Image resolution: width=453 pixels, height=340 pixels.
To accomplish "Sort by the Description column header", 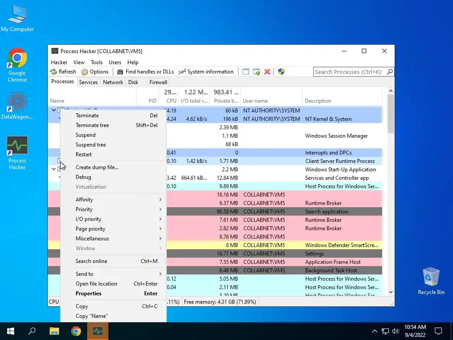I will 342,97.
